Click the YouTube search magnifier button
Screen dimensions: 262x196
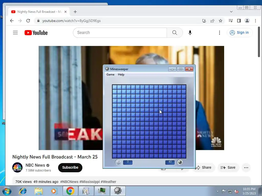point(174,32)
